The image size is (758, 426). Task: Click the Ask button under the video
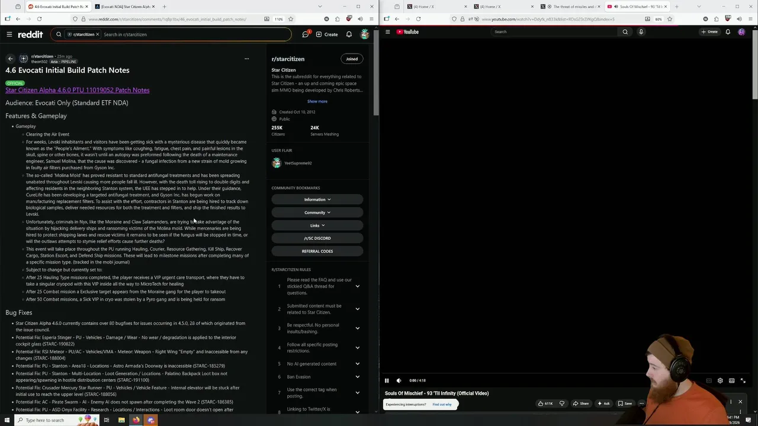click(x=603, y=404)
